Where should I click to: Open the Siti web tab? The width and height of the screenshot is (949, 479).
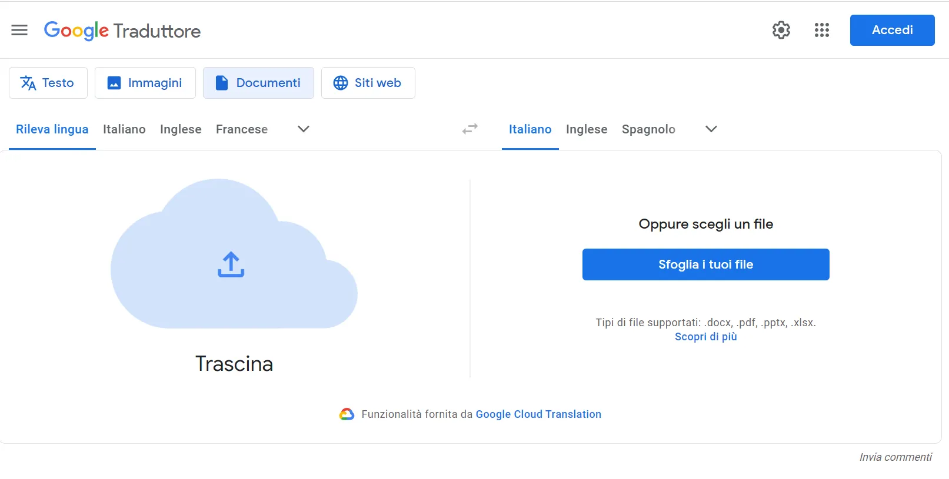point(368,83)
